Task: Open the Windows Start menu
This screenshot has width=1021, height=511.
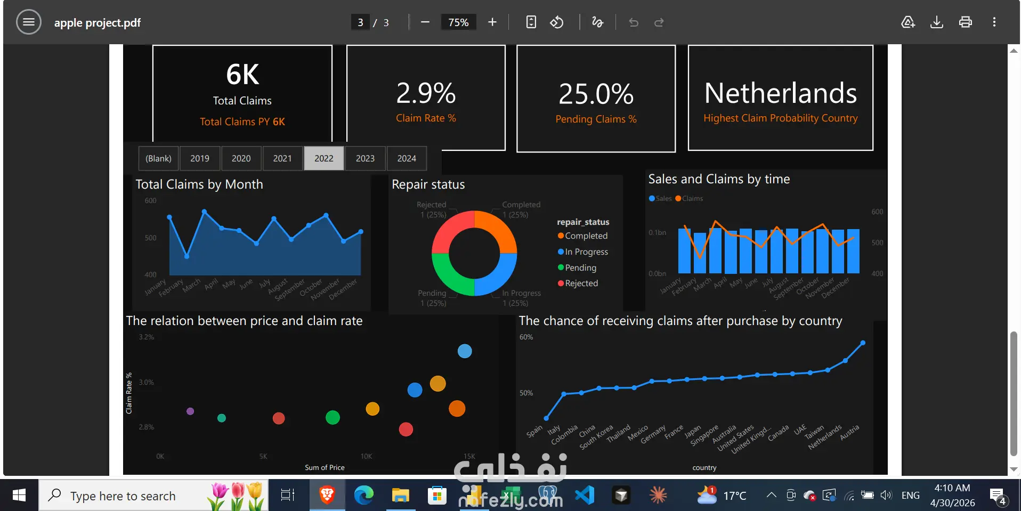Action: pos(19,496)
